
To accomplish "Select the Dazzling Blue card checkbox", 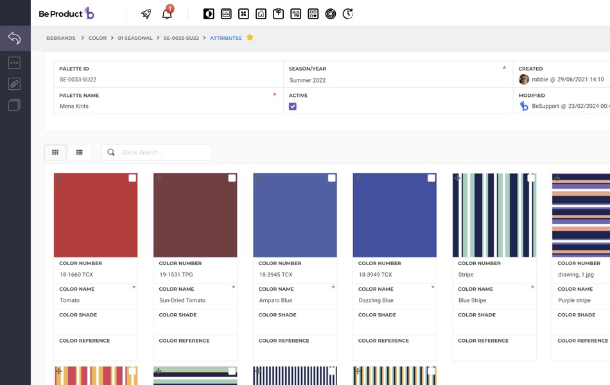I will tap(431, 178).
